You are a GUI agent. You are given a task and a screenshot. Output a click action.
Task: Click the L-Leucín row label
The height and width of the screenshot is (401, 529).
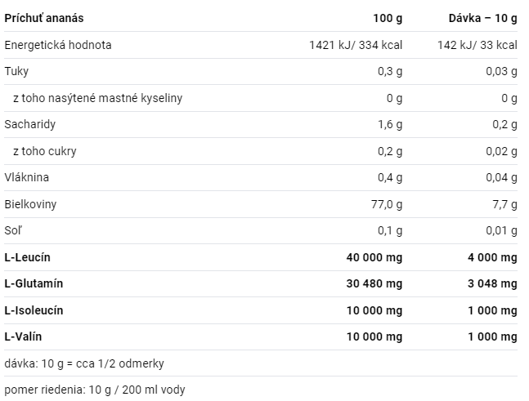(x=27, y=257)
